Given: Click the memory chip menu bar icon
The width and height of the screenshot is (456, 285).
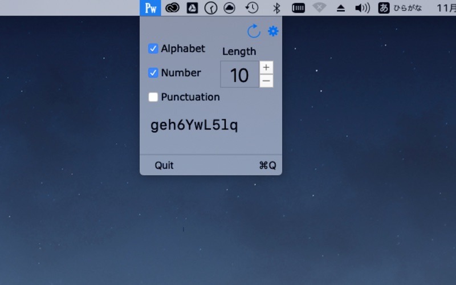Looking at the screenshot, I should click(298, 8).
